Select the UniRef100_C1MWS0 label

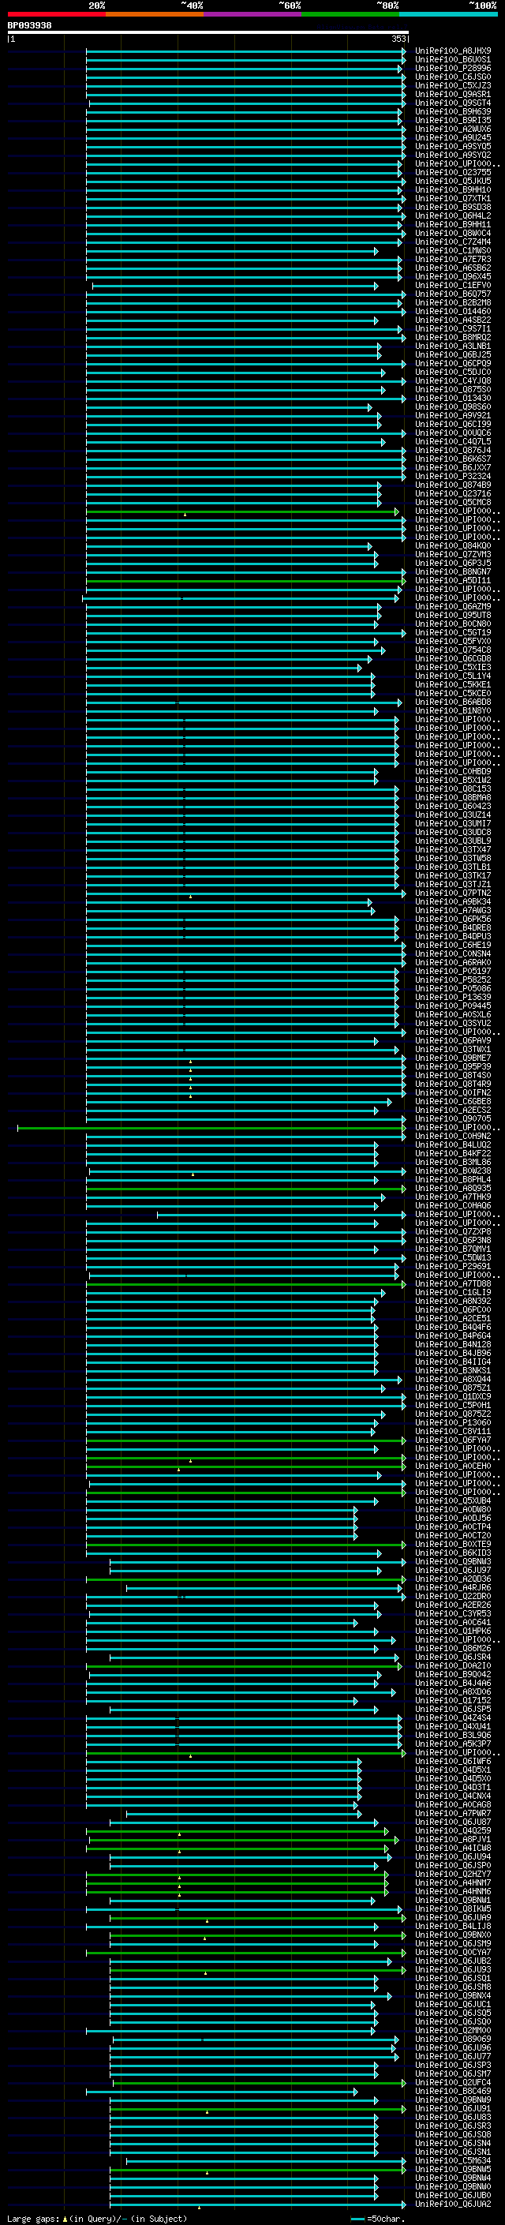[453, 250]
